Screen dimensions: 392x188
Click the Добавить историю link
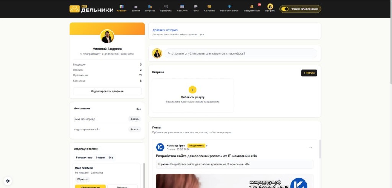pyautogui.click(x=165, y=30)
